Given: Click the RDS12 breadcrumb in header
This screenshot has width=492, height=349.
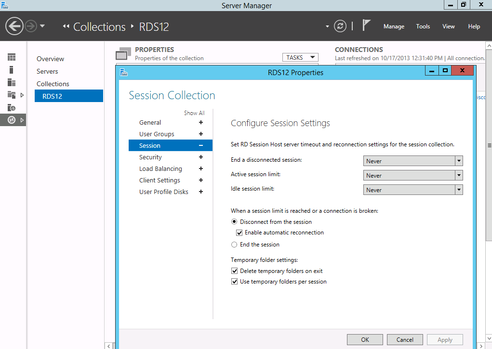Looking at the screenshot, I should (x=154, y=27).
